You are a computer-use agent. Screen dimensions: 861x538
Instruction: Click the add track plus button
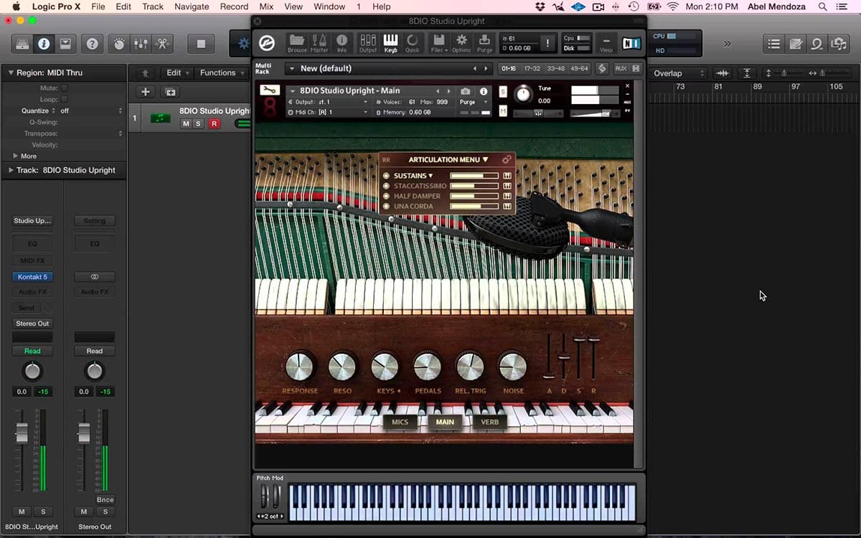coord(146,92)
